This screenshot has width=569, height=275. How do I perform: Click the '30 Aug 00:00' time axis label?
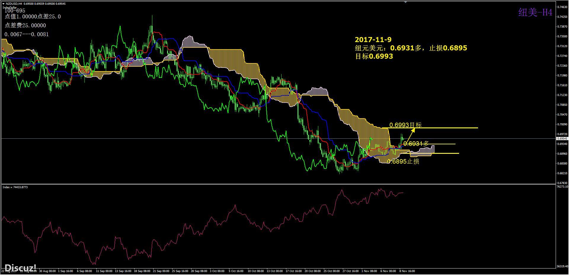tap(47, 271)
